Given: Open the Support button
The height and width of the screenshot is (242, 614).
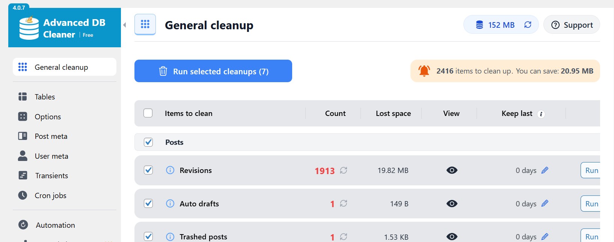Looking at the screenshot, I should pos(571,25).
